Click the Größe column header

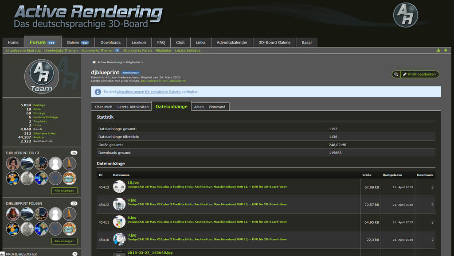367,175
